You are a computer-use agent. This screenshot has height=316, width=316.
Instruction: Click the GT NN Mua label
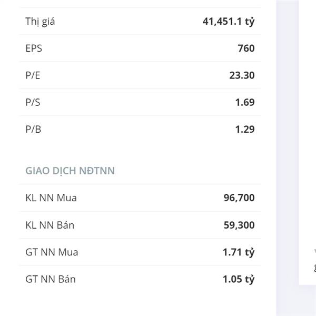point(52,252)
